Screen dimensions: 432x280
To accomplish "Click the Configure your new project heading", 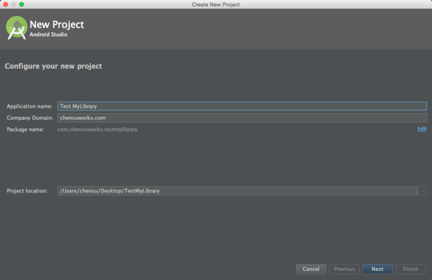I will 53,66.
